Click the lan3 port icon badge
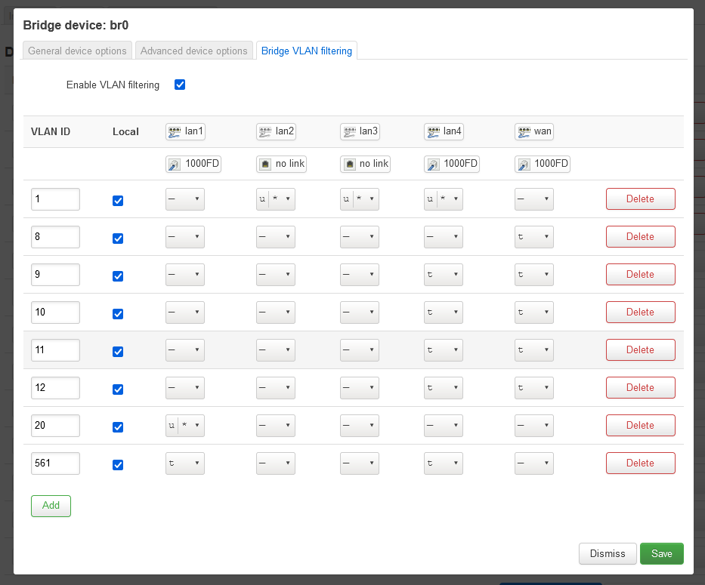This screenshot has width=705, height=585. click(x=360, y=131)
